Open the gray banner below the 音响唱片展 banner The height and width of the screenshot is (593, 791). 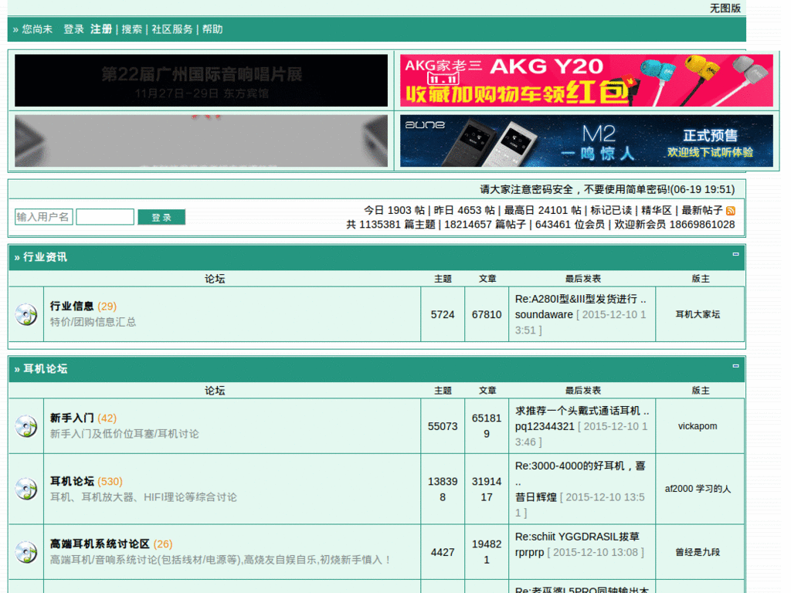tap(202, 141)
